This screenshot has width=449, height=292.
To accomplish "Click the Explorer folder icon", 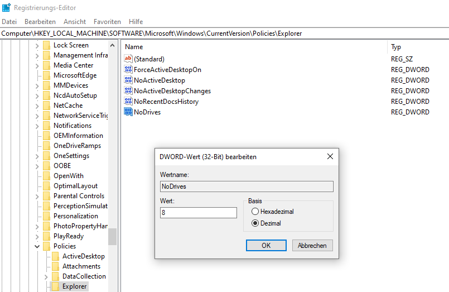I will (x=55, y=286).
